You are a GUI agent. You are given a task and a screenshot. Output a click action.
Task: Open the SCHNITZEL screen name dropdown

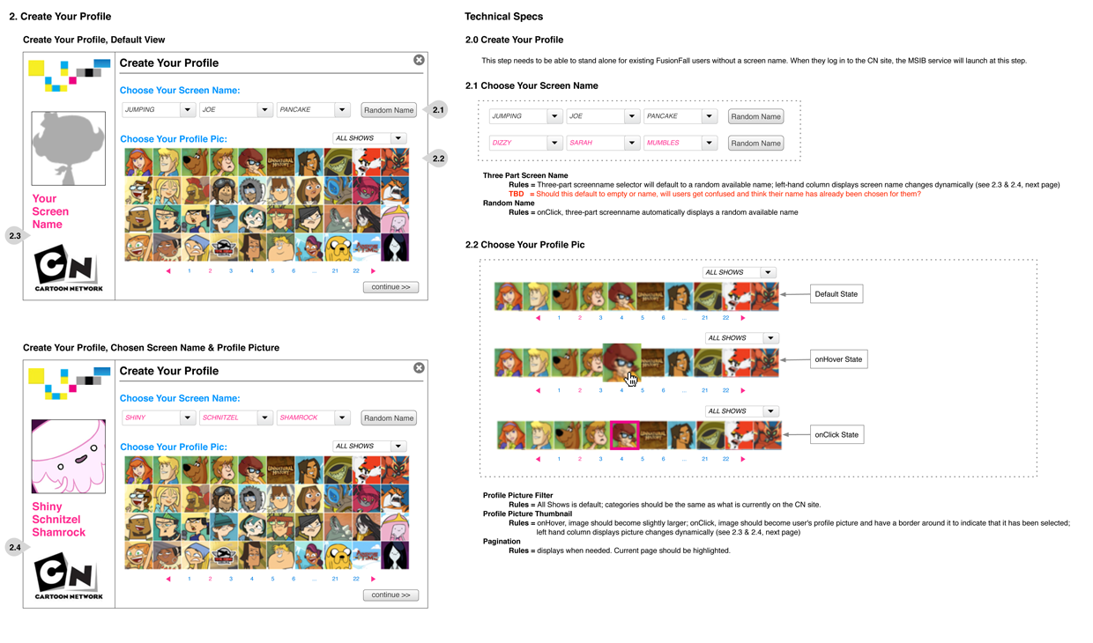pos(264,418)
